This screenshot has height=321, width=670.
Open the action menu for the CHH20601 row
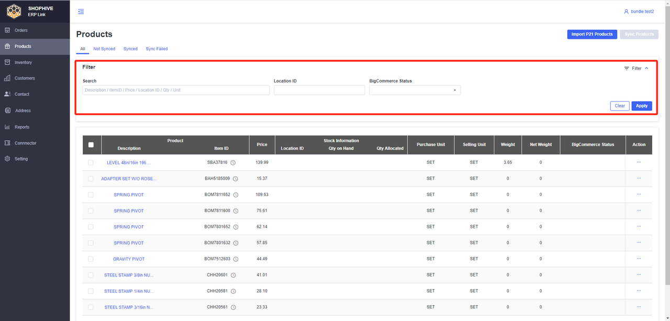639,275
